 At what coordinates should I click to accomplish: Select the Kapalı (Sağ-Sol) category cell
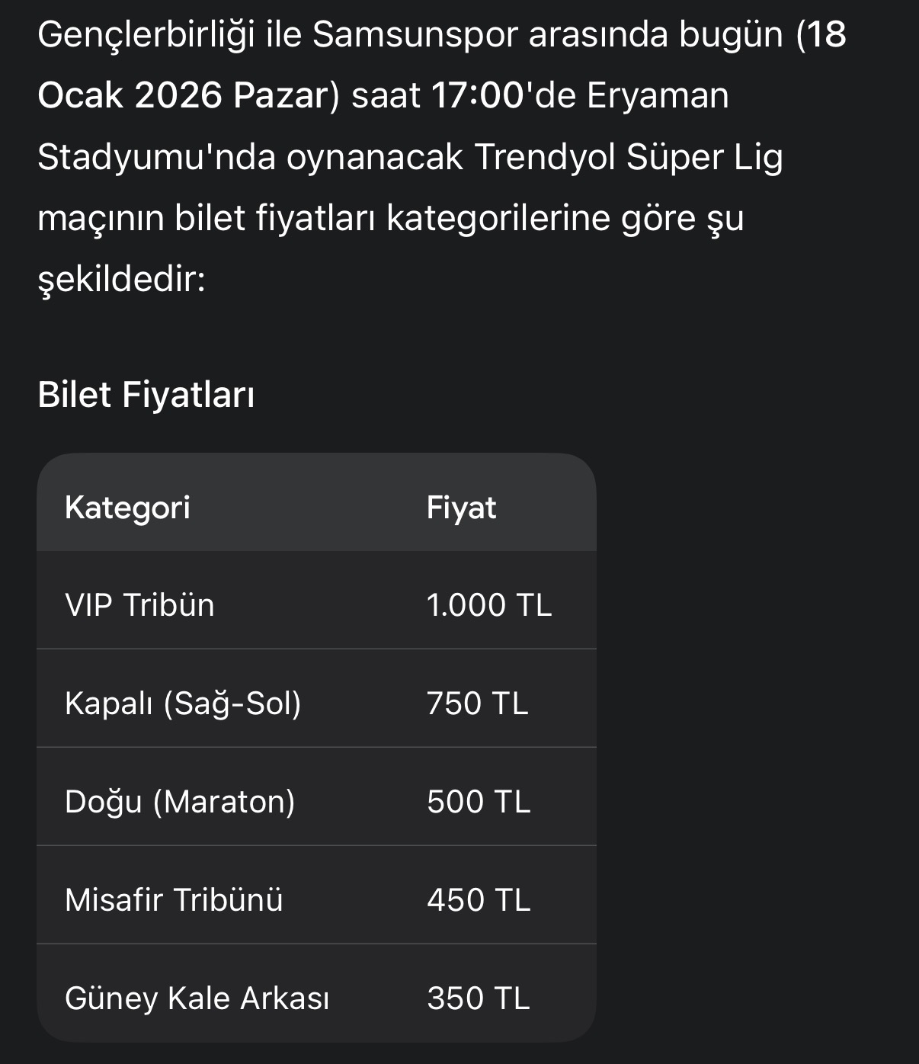point(183,703)
